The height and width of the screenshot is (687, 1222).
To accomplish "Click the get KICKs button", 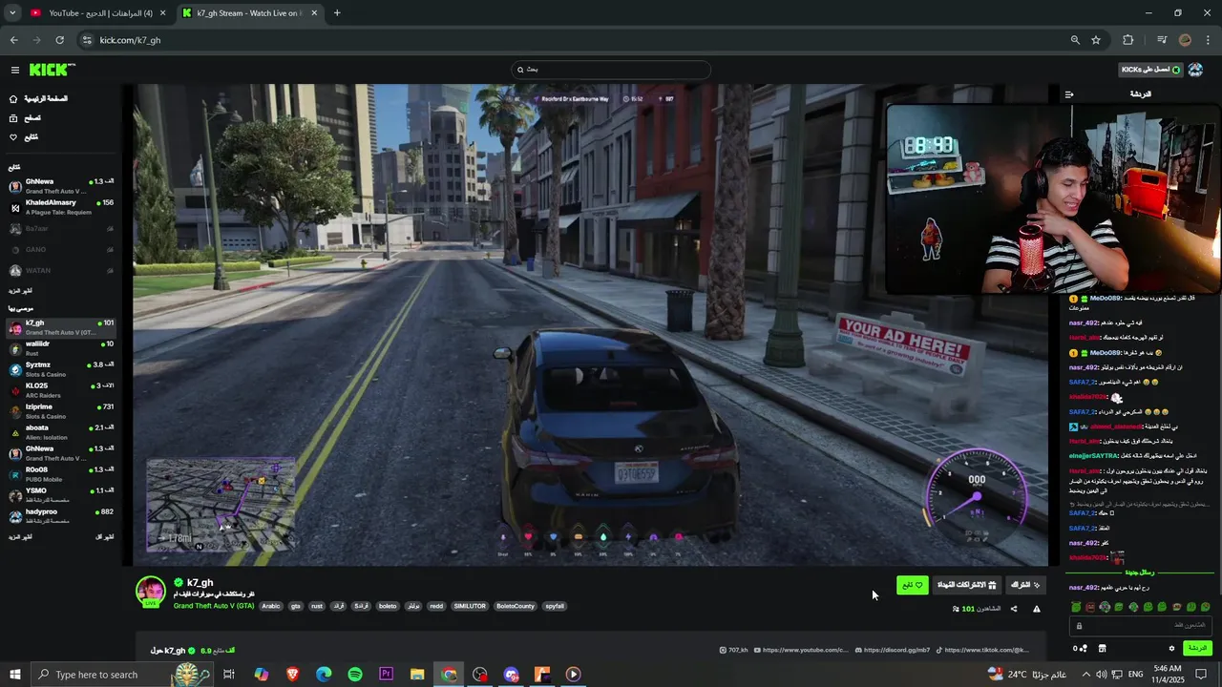I will pos(1150,70).
